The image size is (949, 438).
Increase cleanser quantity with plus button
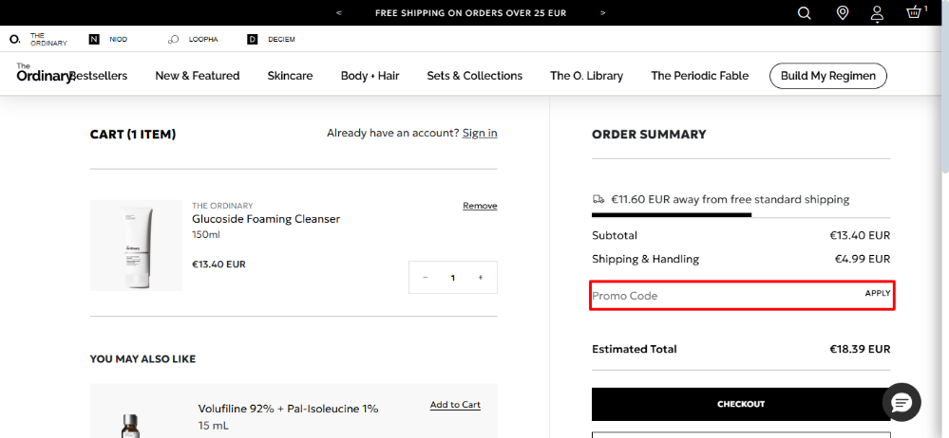[481, 277]
